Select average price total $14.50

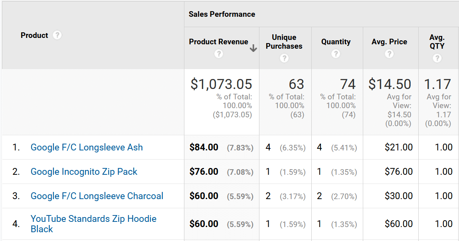click(390, 84)
